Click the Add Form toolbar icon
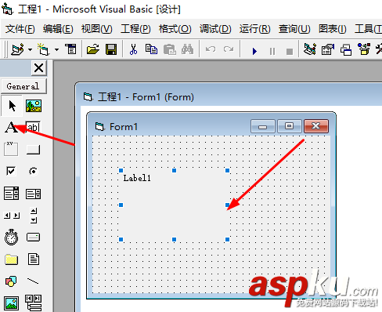 click(x=43, y=49)
